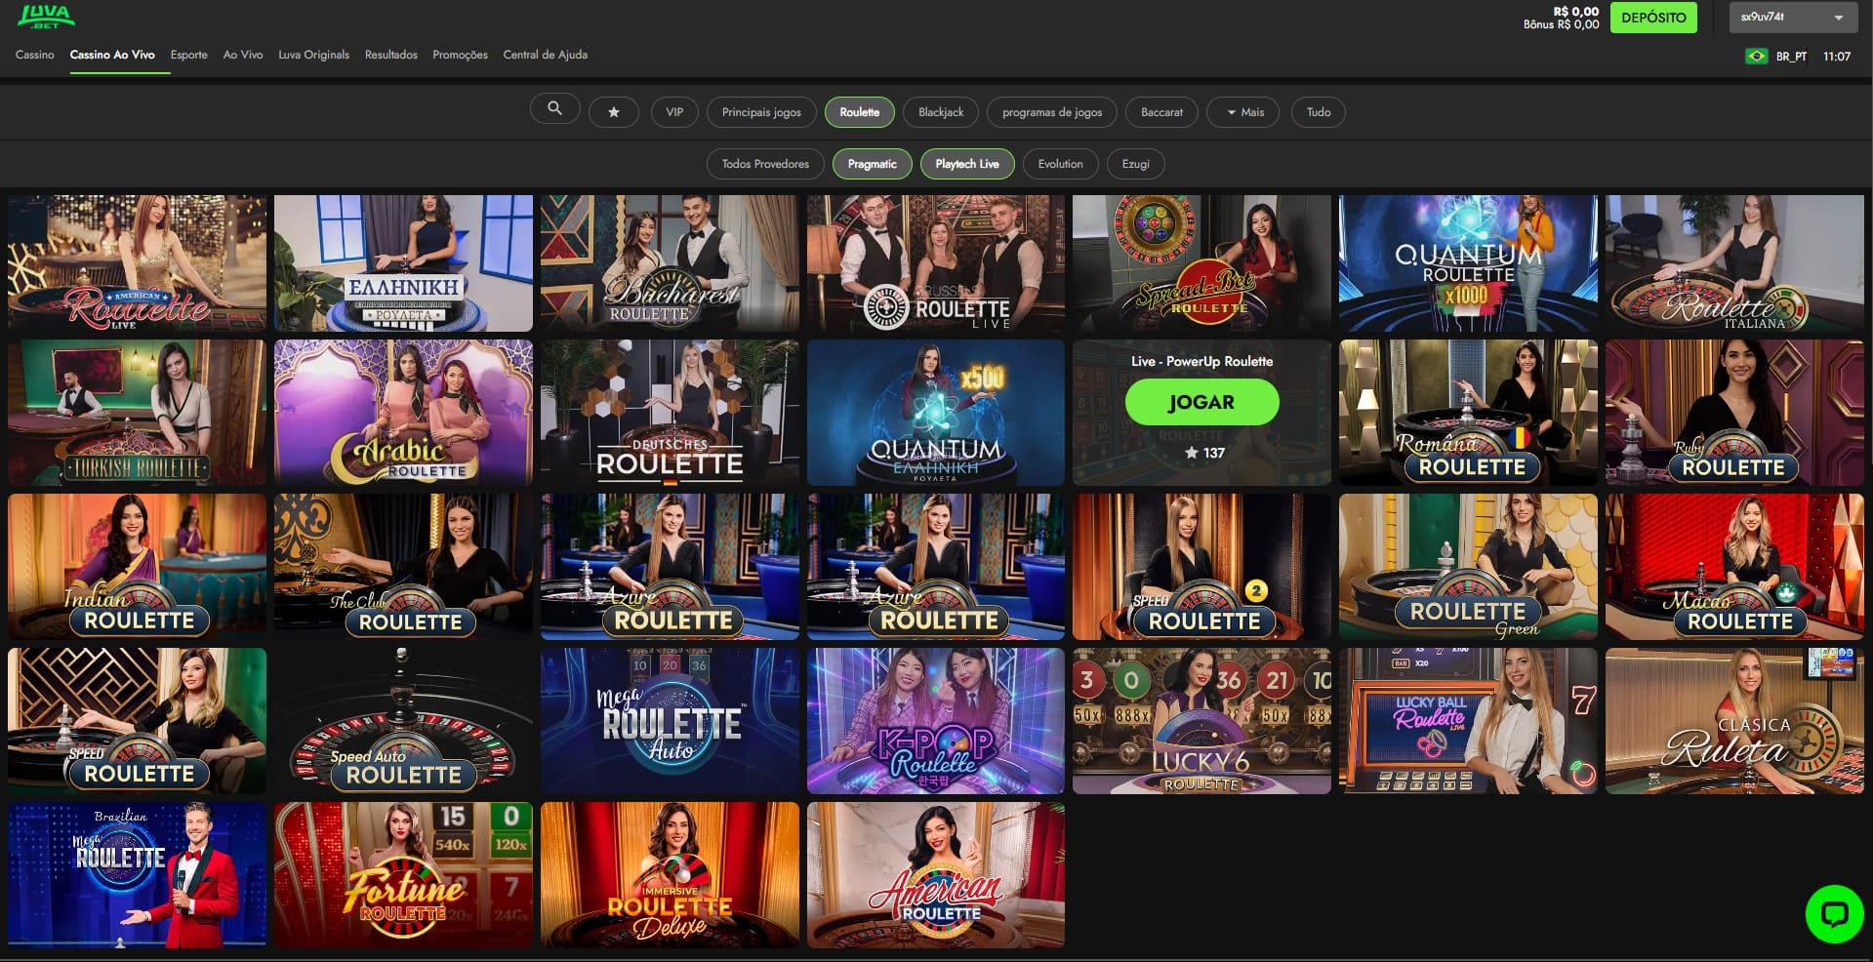
Task: Open the Esporte tab
Action: pyautogui.click(x=189, y=55)
